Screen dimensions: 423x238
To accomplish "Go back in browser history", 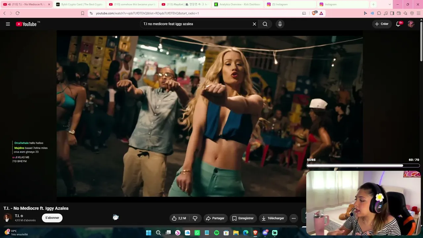I will click(x=4, y=13).
